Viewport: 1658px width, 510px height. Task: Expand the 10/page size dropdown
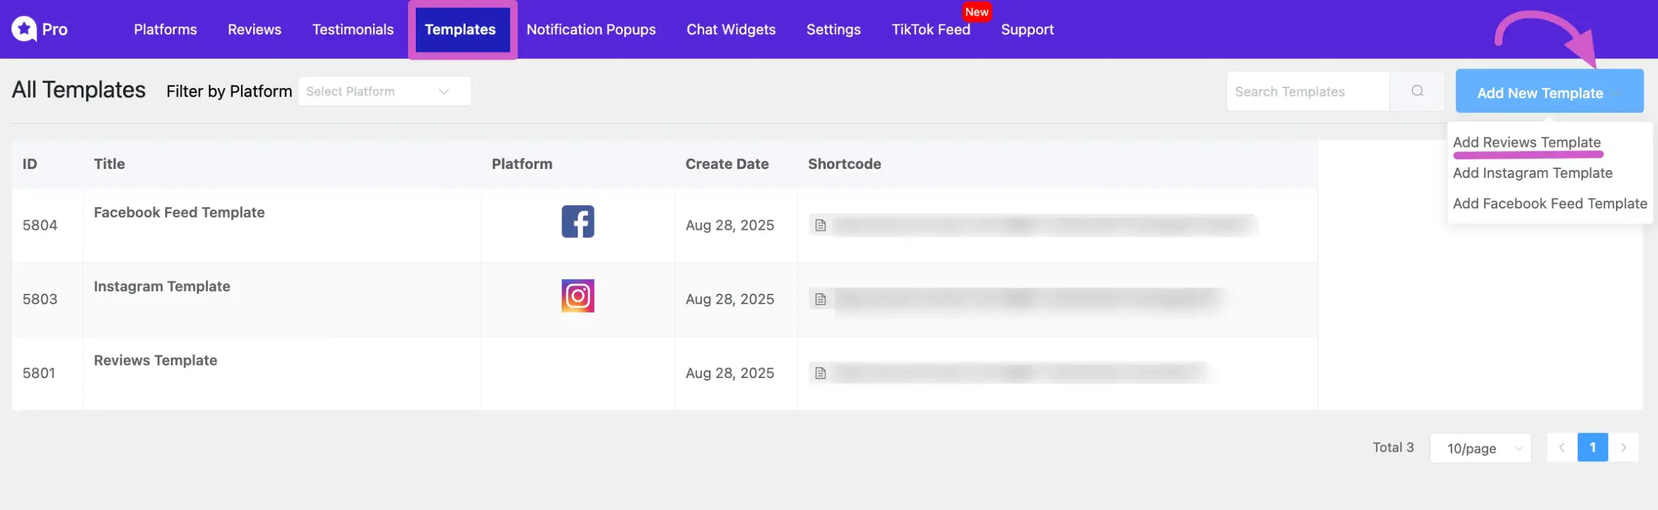(1480, 448)
